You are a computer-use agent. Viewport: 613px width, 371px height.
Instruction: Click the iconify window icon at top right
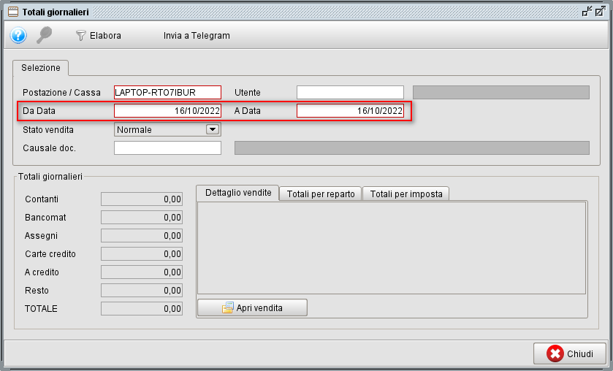pyautogui.click(x=586, y=12)
